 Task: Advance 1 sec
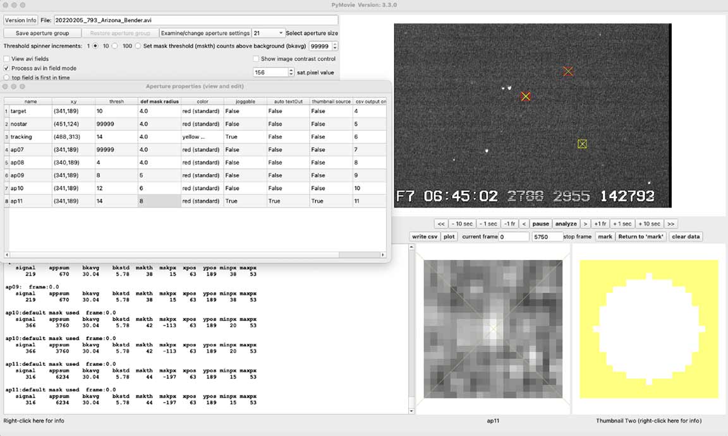click(622, 224)
